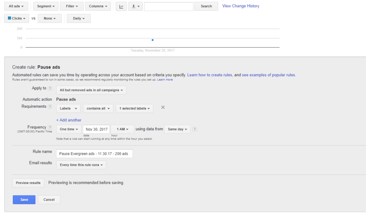The width and height of the screenshot is (366, 213).
Task: Expand the contains all condition dropdown
Action: [x=98, y=108]
